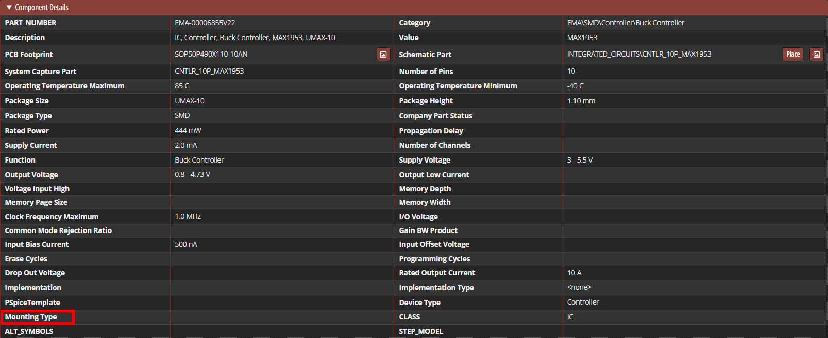The image size is (828, 338).
Task: Click the Common Mode Rejection Ratio label
Action: click(58, 230)
